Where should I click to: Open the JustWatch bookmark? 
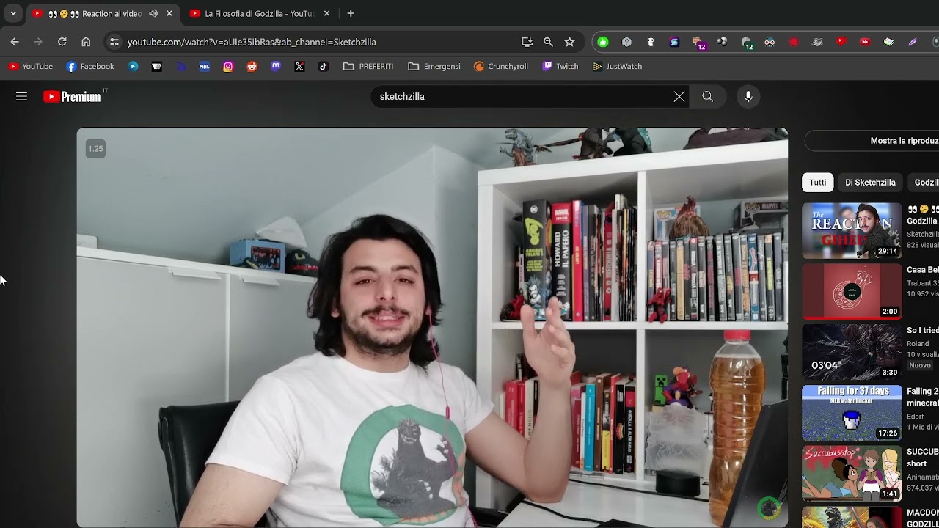click(x=617, y=66)
